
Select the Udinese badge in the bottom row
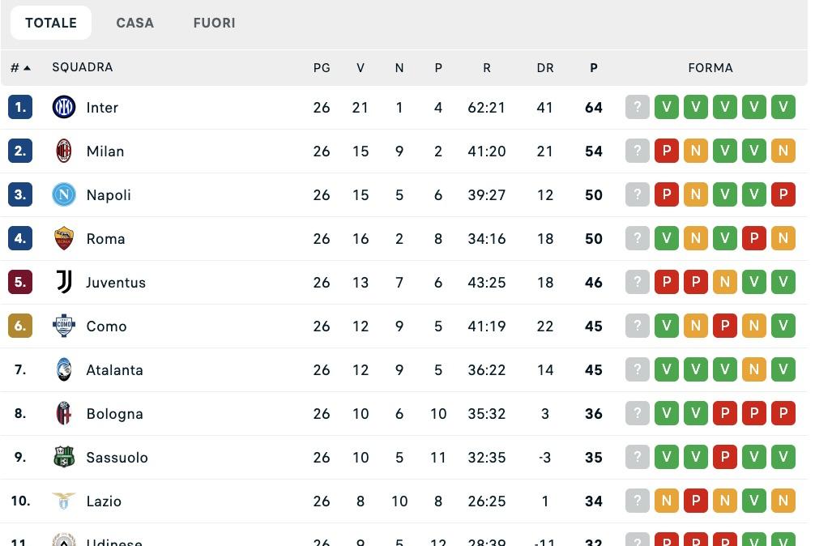click(x=64, y=540)
